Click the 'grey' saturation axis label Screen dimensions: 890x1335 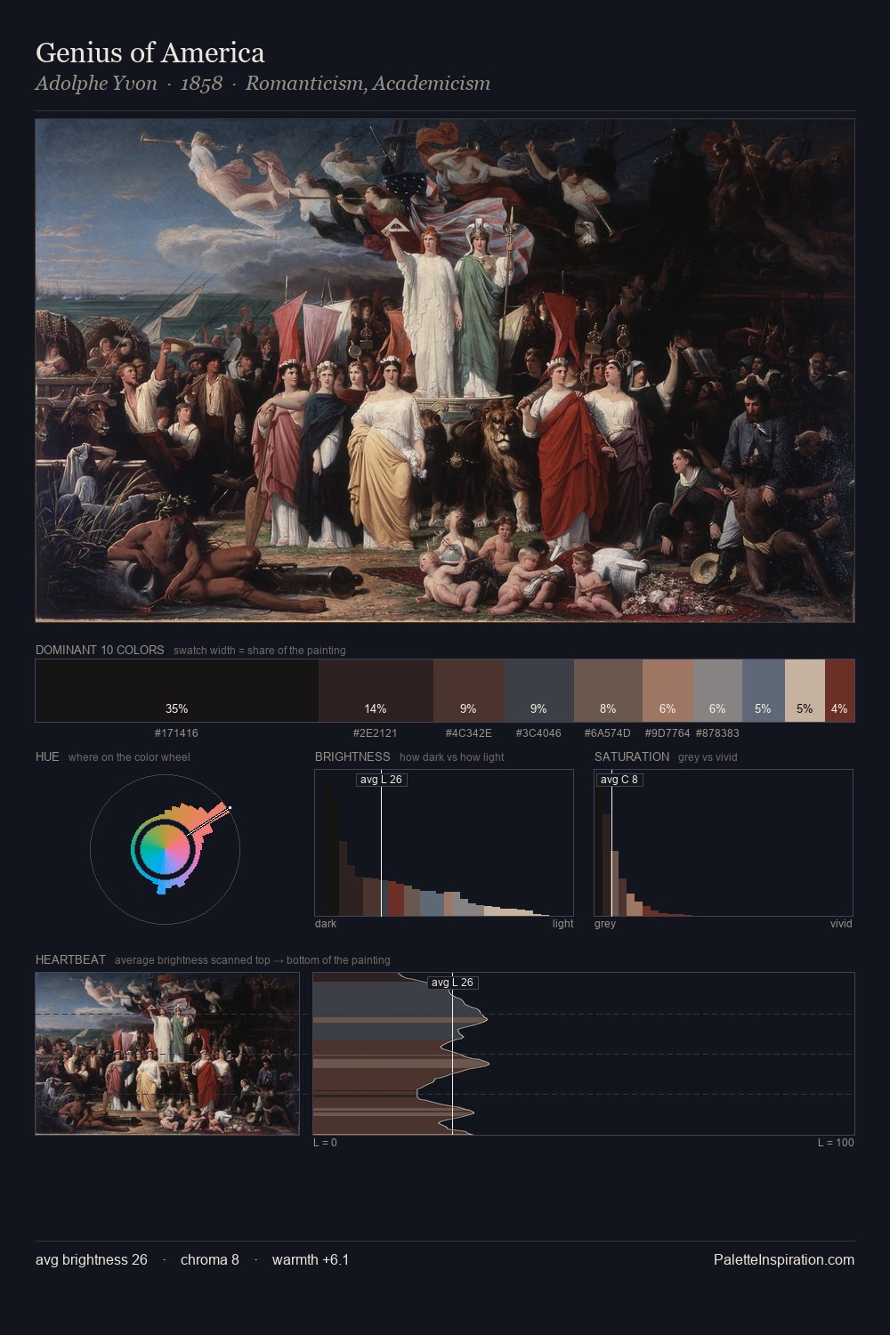(605, 924)
